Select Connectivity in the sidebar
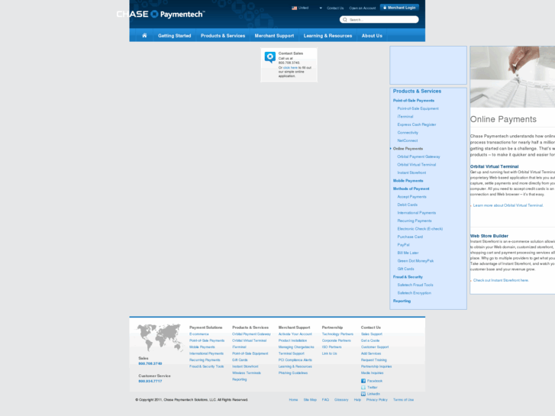The image size is (555, 416). [408, 133]
